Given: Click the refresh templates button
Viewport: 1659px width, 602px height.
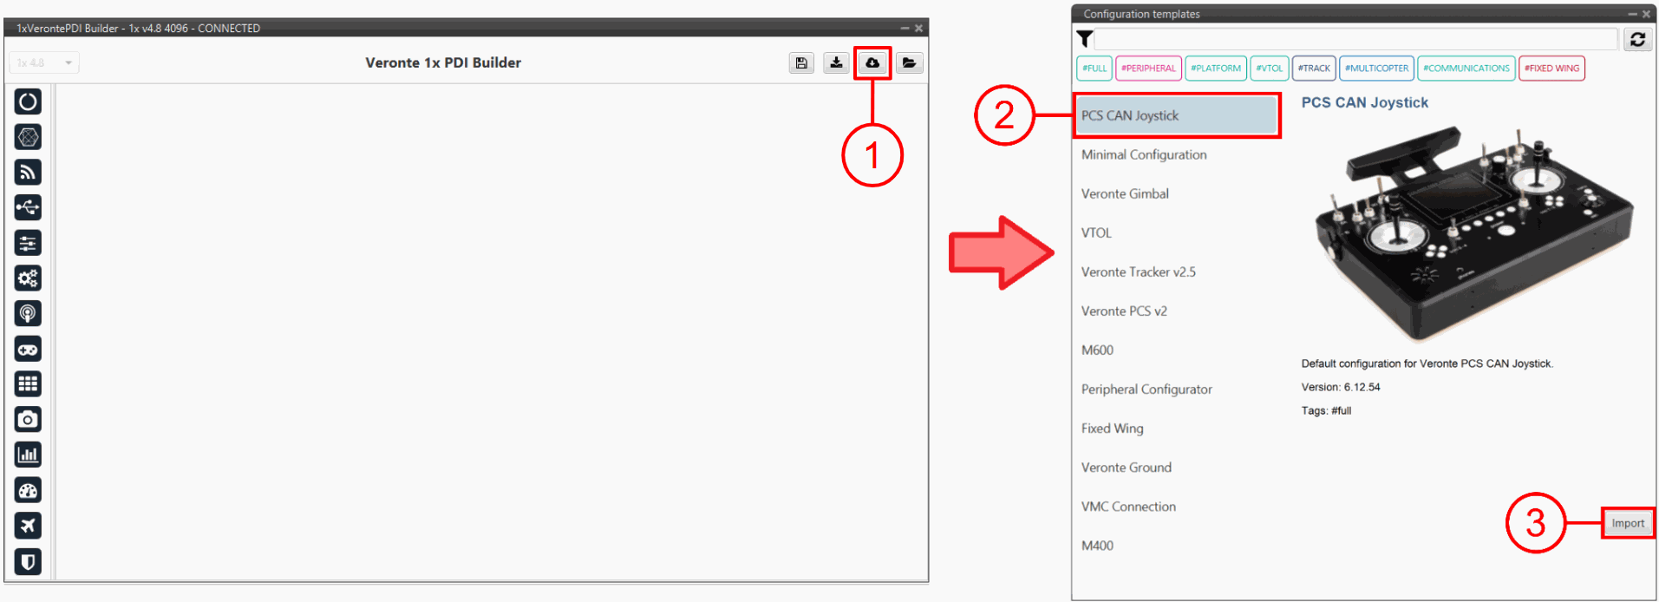Looking at the screenshot, I should tap(1637, 39).
